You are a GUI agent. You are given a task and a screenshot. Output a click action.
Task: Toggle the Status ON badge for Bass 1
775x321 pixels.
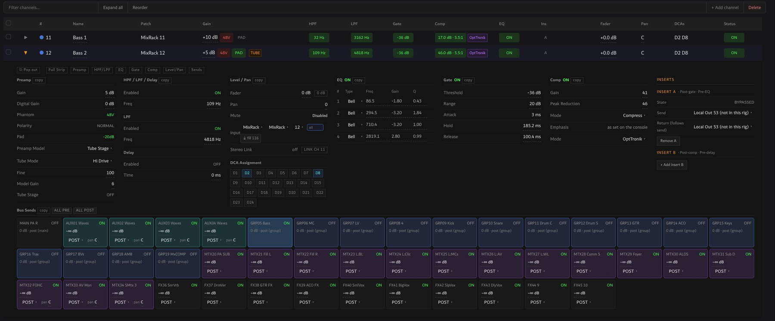pyautogui.click(x=734, y=37)
